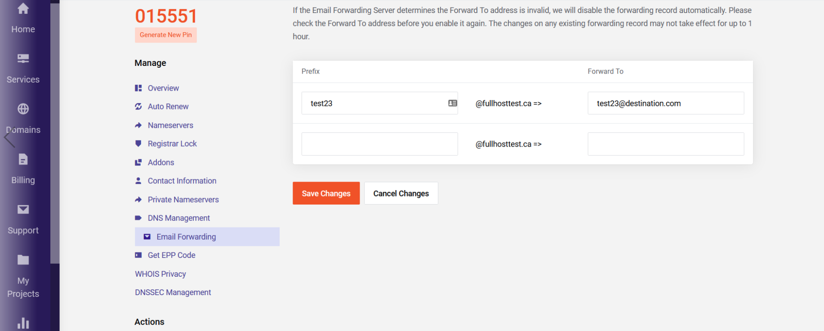This screenshot has height=331, width=824.
Task: Select the Auto Renew refresh icon
Action: [x=138, y=106]
